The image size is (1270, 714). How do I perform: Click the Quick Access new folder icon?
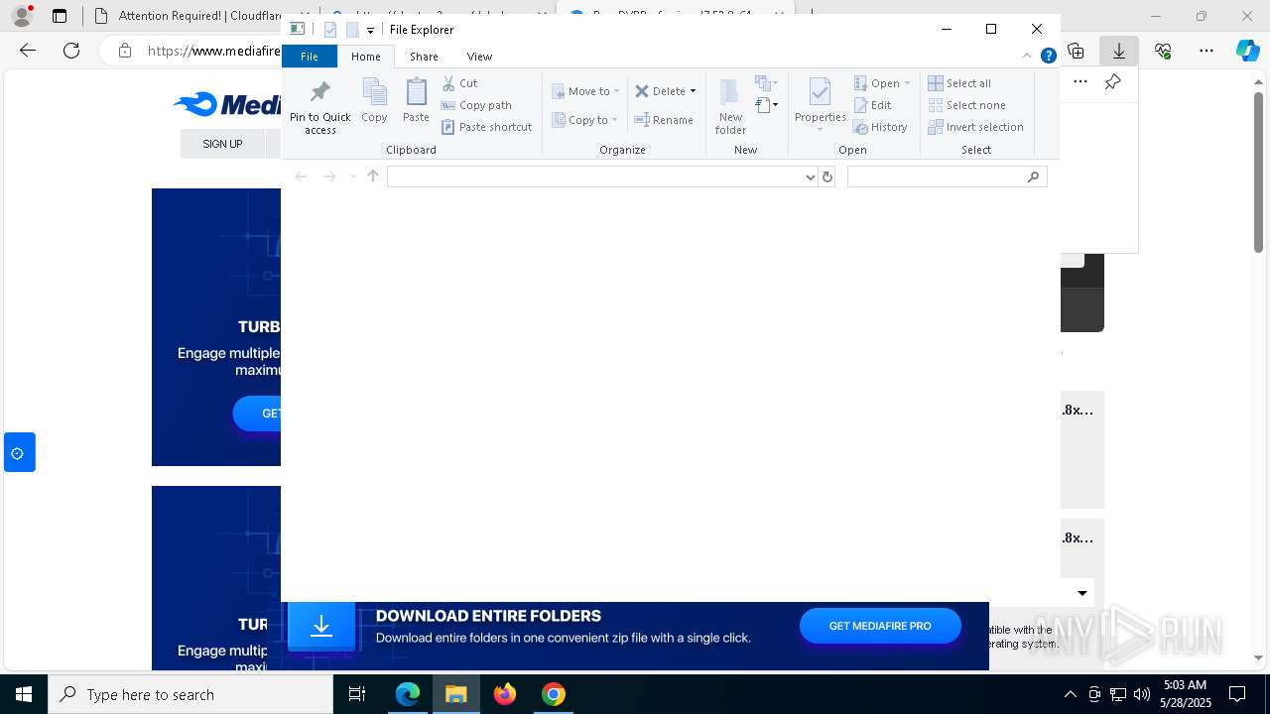[352, 30]
